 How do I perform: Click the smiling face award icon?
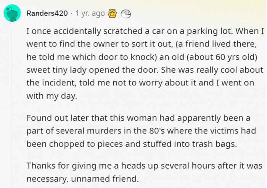126,14
